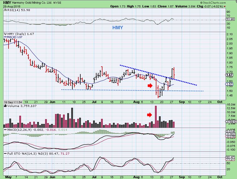Click the 2.10 price axis label

pos(230,34)
